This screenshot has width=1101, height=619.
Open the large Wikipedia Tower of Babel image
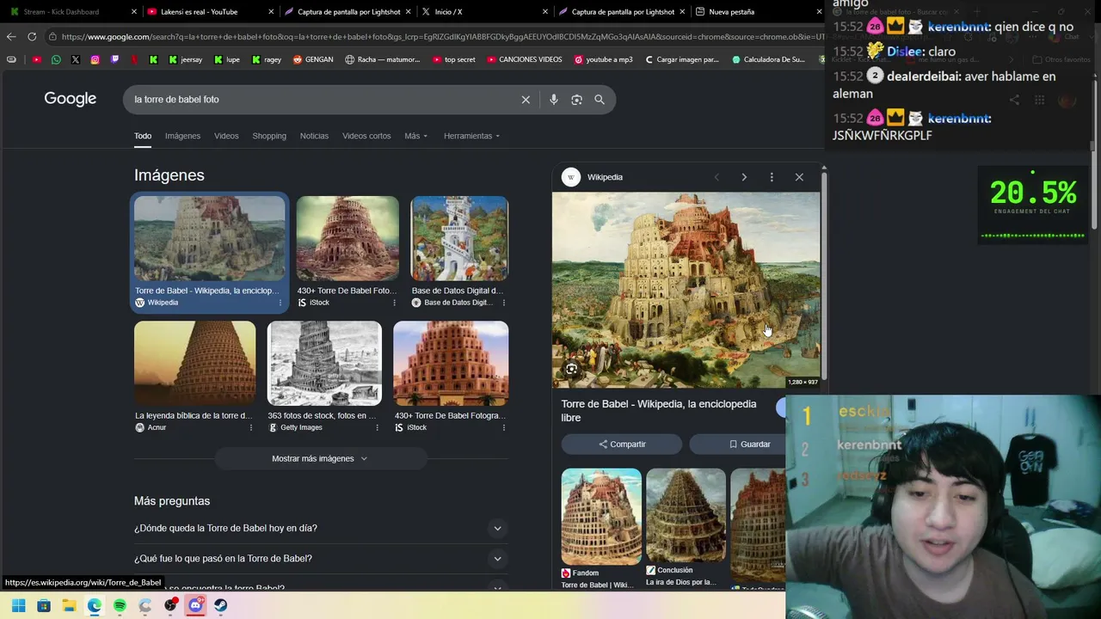pyautogui.click(x=686, y=290)
